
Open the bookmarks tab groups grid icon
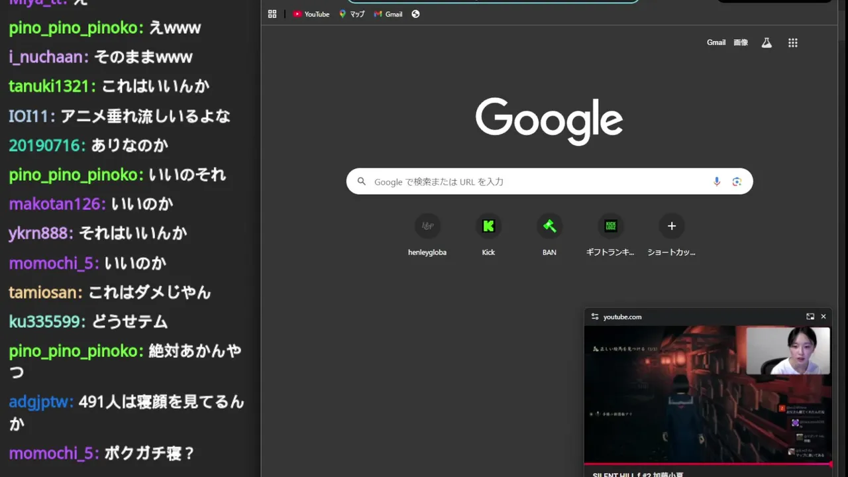(272, 14)
